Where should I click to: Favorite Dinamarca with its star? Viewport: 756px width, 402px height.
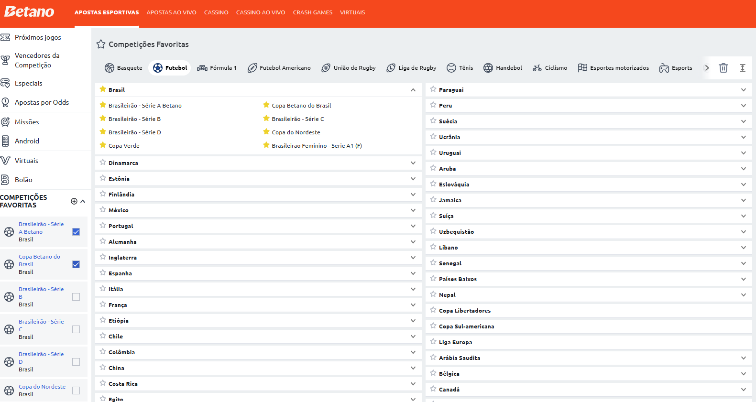click(x=103, y=163)
